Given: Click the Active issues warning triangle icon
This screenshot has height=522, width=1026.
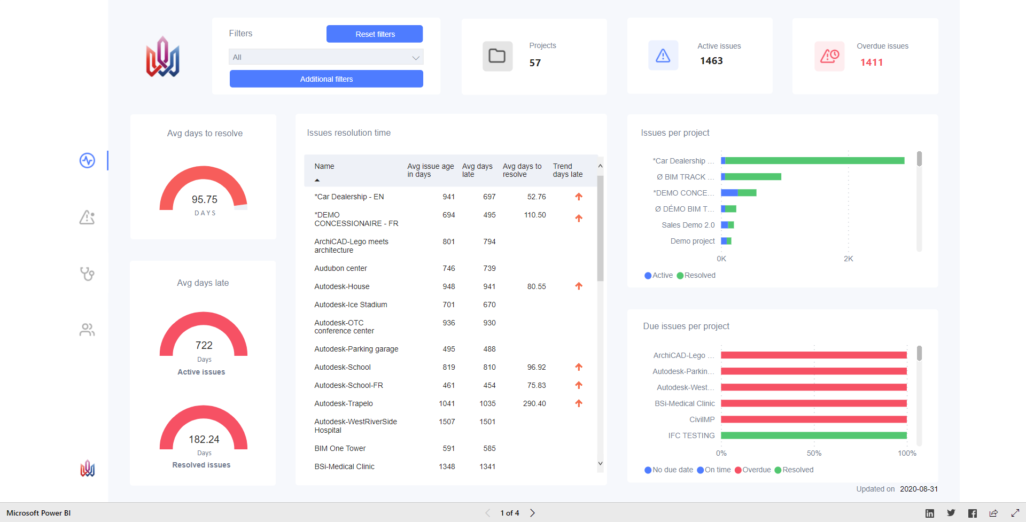Looking at the screenshot, I should [663, 55].
